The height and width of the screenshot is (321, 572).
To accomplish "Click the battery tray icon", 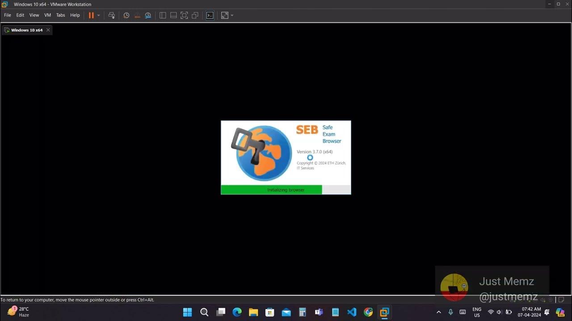I will (508, 312).
